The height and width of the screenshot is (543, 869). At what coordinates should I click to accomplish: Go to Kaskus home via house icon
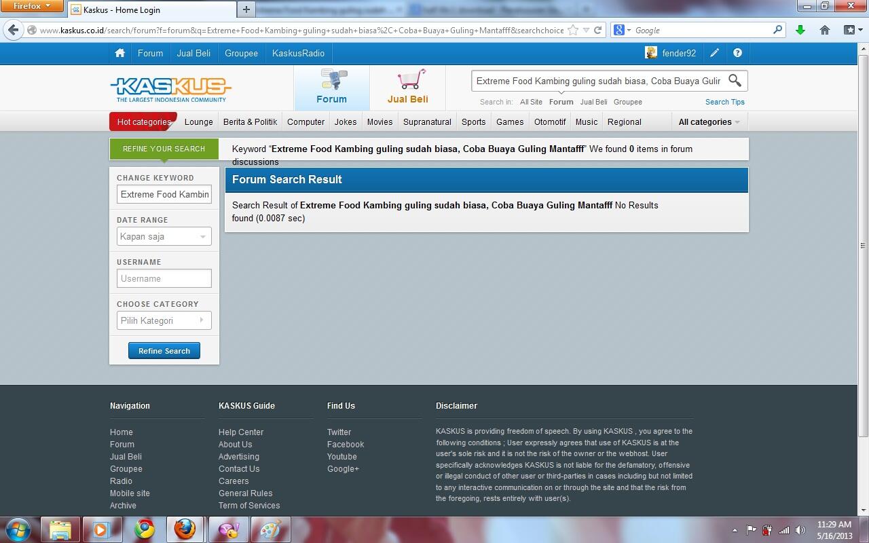pos(119,53)
